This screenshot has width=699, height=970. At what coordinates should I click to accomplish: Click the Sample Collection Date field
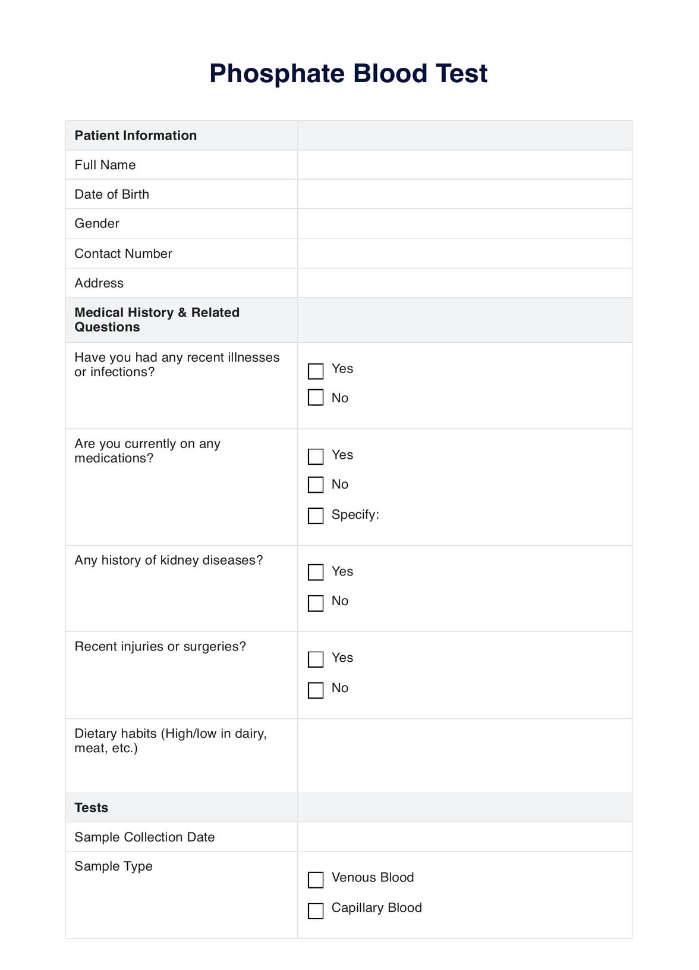pyautogui.click(x=464, y=837)
